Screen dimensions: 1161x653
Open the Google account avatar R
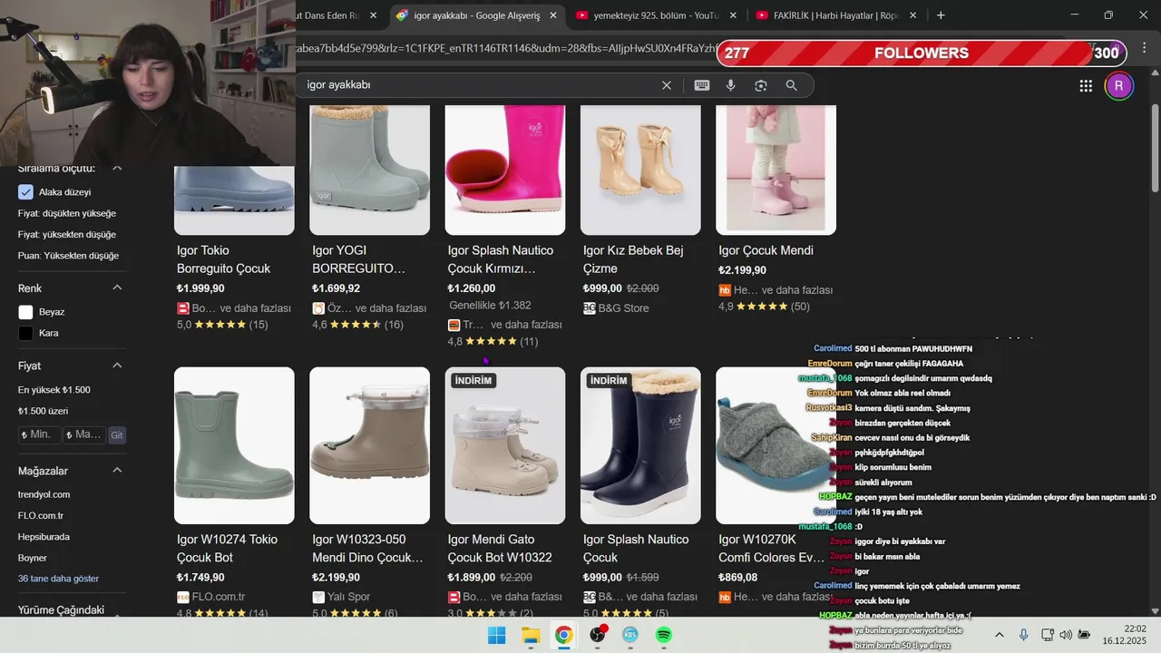1118,86
